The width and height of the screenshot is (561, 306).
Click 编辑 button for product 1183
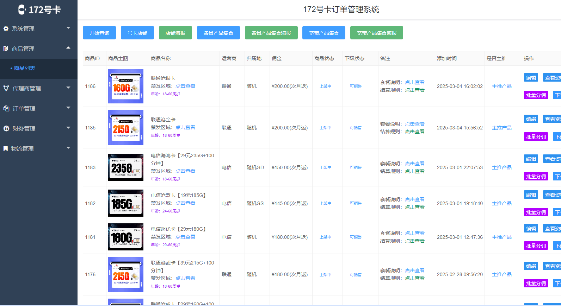click(x=531, y=159)
